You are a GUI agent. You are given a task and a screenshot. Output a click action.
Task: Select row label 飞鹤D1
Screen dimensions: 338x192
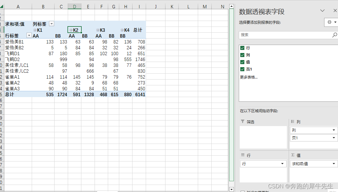coord(18,53)
